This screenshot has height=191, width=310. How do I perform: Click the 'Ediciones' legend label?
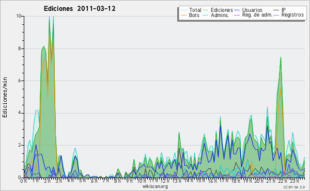coord(222,10)
